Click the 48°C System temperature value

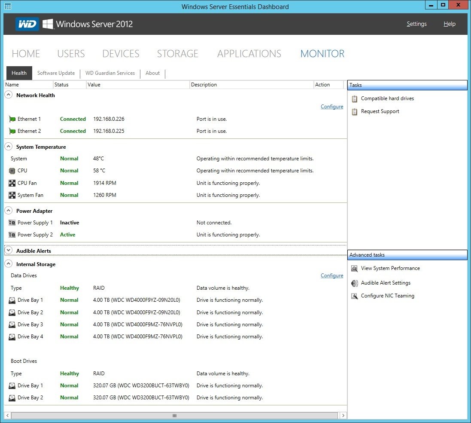click(x=98, y=159)
